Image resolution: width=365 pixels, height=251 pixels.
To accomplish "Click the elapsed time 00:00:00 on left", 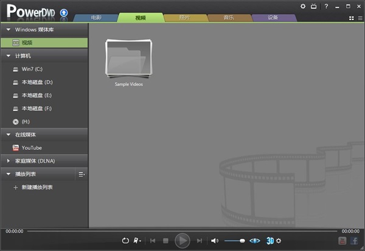I will coord(15,231).
